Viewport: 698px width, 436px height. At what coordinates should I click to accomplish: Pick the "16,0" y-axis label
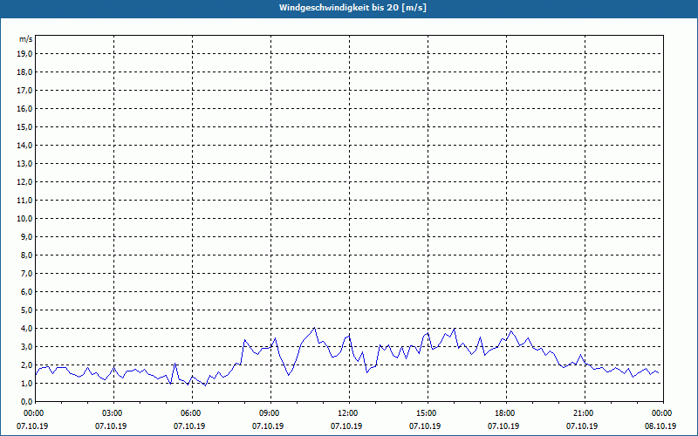point(25,108)
